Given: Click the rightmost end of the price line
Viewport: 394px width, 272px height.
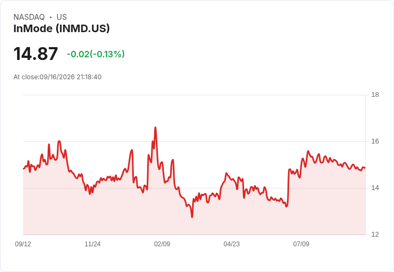Looking at the screenshot, I should point(365,168).
